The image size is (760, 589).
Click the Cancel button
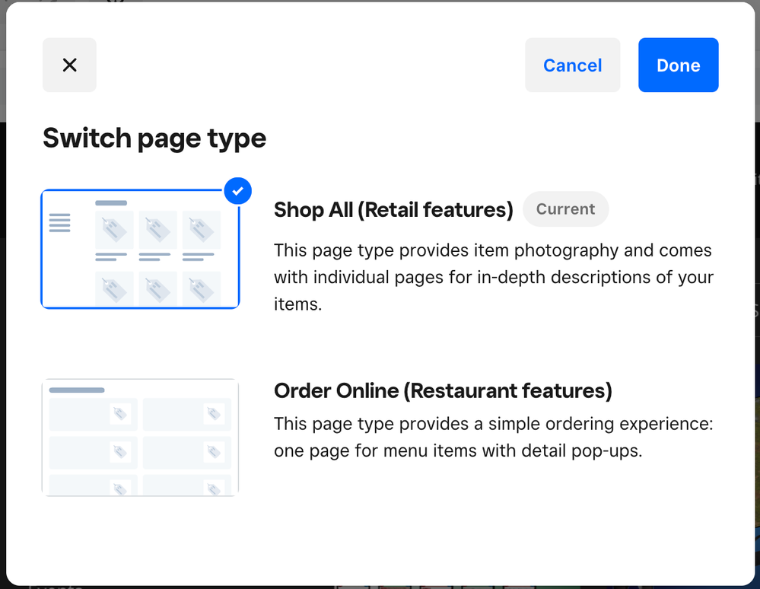click(572, 65)
